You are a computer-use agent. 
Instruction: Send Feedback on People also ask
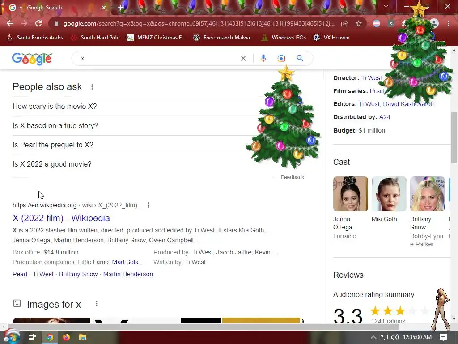pos(292,177)
